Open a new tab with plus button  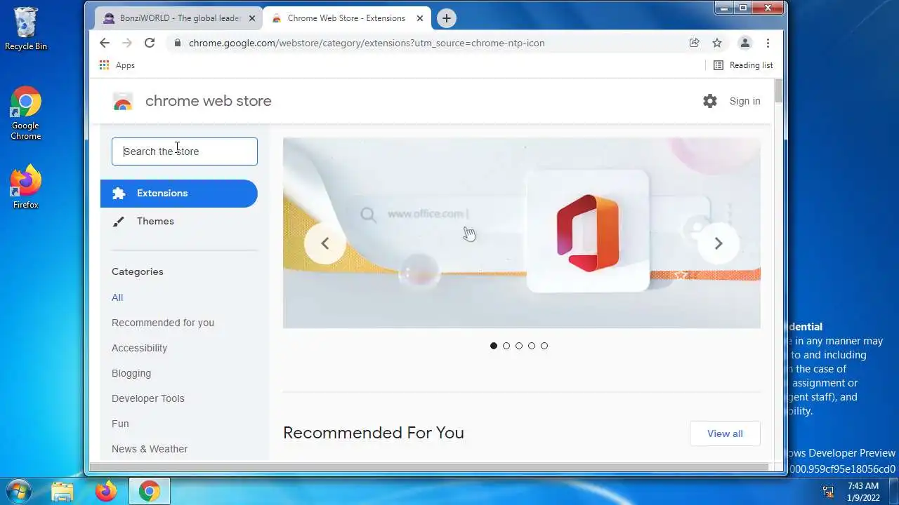point(447,18)
